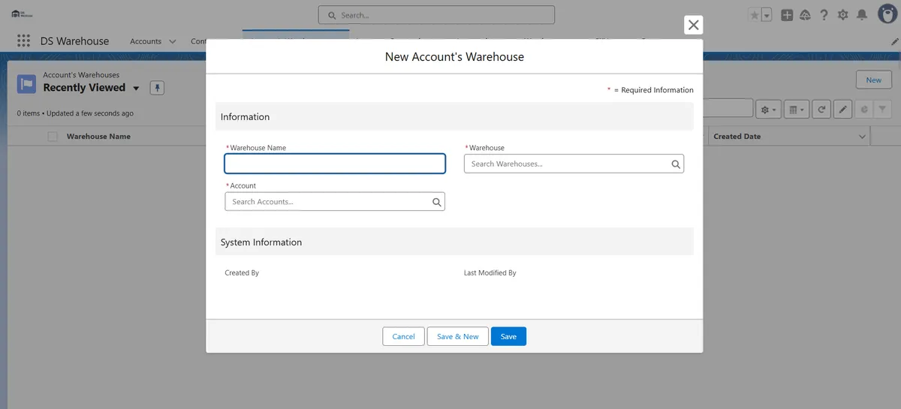Click the DS Warehouse app name

74,41
